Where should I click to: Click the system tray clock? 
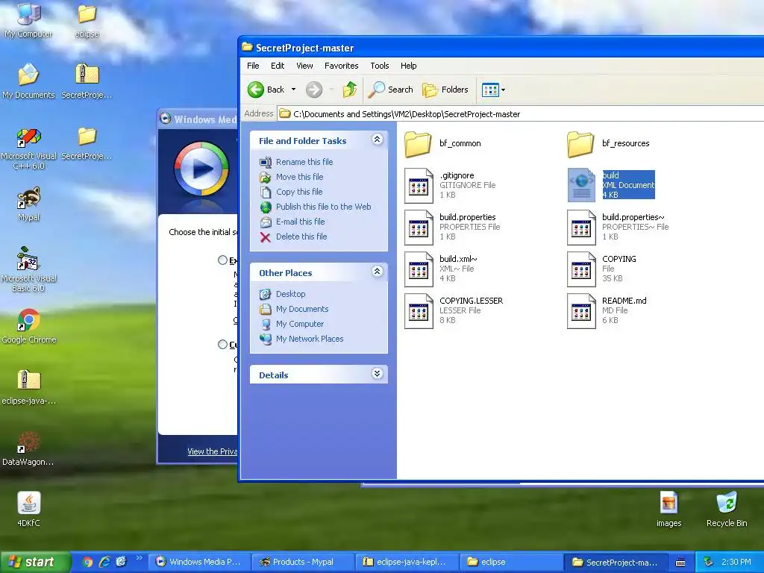736,563
